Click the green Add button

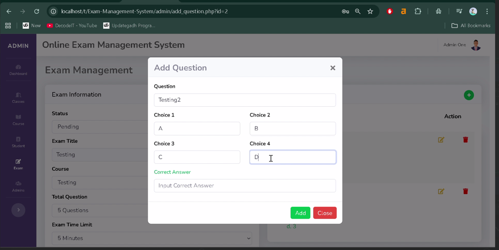click(x=300, y=213)
